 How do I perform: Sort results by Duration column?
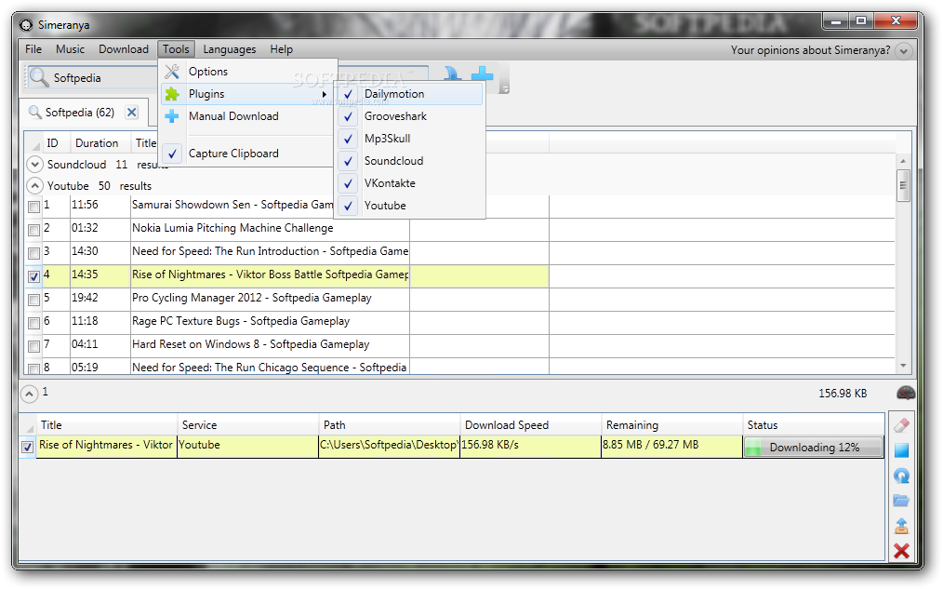(100, 143)
